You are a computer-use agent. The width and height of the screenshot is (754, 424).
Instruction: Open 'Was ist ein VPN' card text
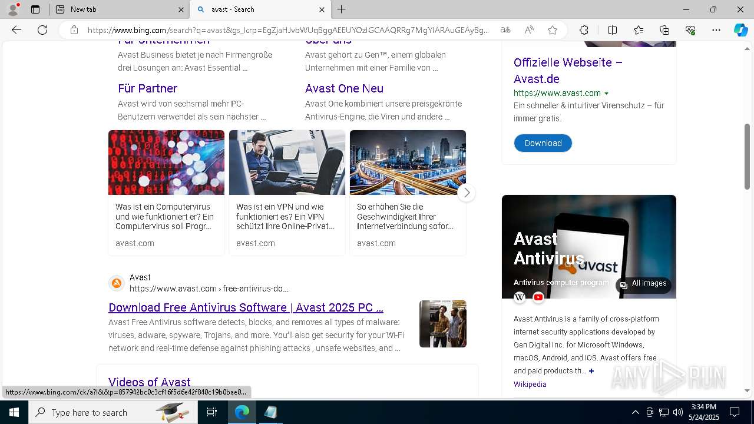[285, 217]
